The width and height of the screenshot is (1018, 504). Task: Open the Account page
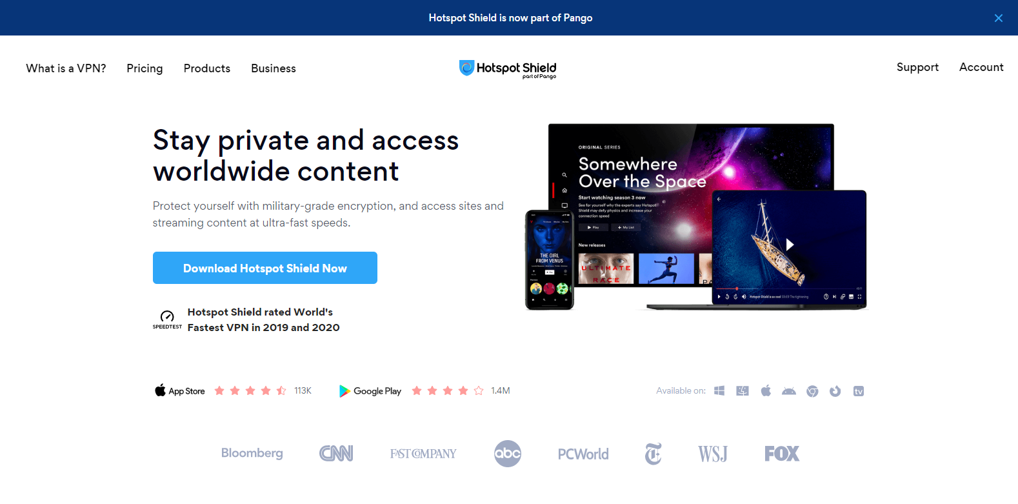pos(981,67)
